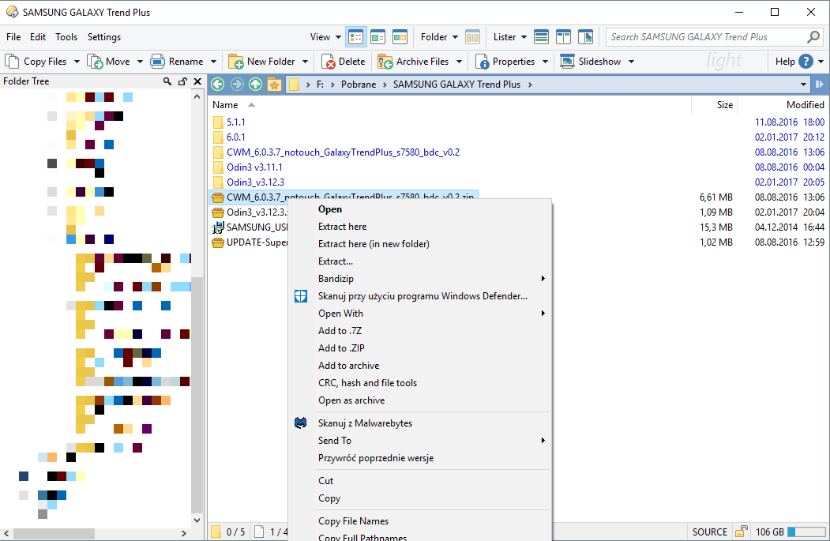
Task: Open the File menu
Action: point(13,37)
